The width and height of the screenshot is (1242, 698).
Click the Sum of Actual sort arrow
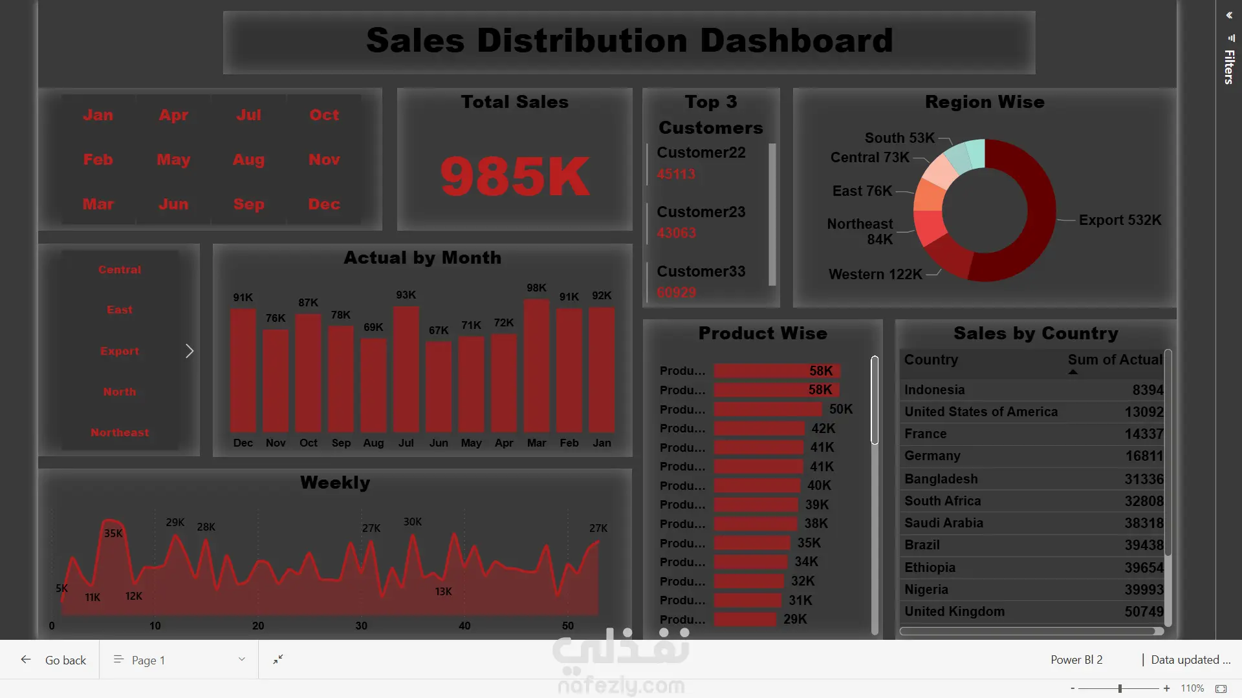pyautogui.click(x=1073, y=372)
